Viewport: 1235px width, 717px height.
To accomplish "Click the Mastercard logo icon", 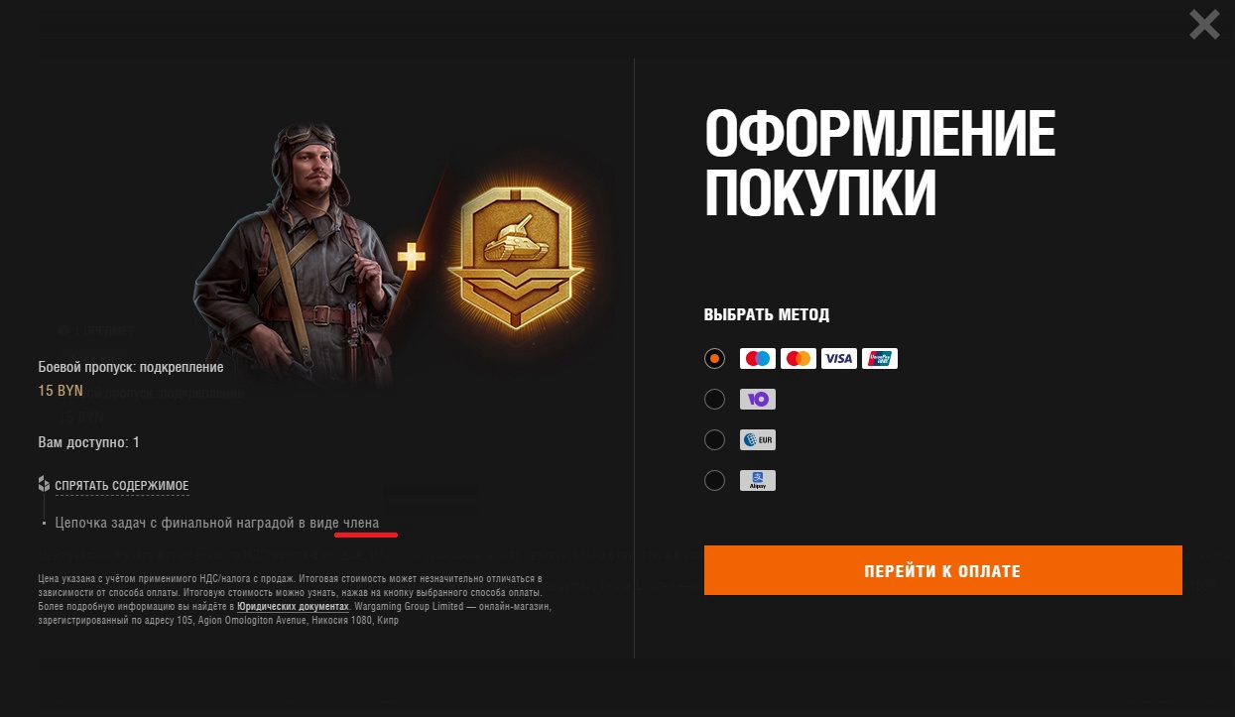I will [799, 359].
